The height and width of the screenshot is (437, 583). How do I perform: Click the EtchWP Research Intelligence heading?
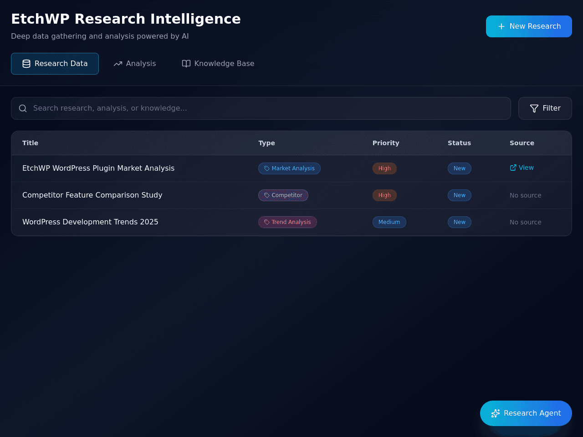coord(126,19)
